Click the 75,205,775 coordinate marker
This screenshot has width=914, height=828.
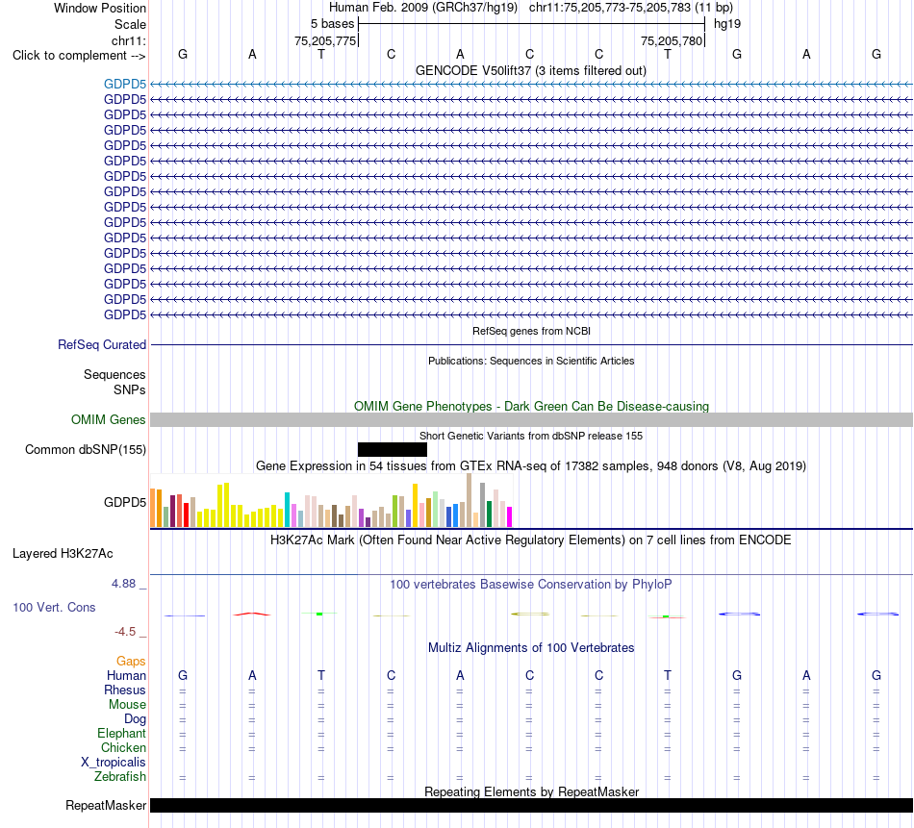[x=325, y=40]
